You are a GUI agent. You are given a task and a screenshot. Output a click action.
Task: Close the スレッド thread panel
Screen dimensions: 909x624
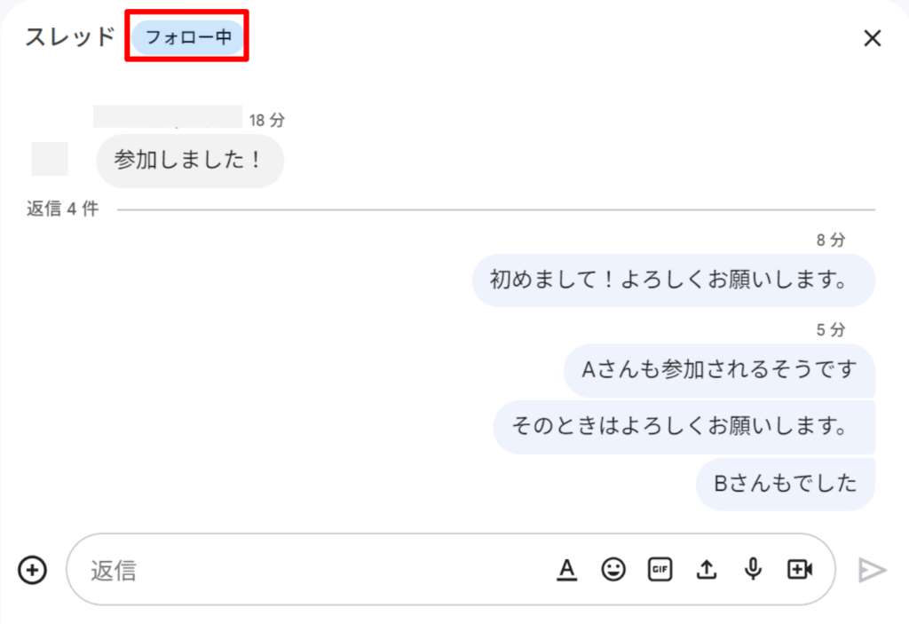[x=873, y=38]
